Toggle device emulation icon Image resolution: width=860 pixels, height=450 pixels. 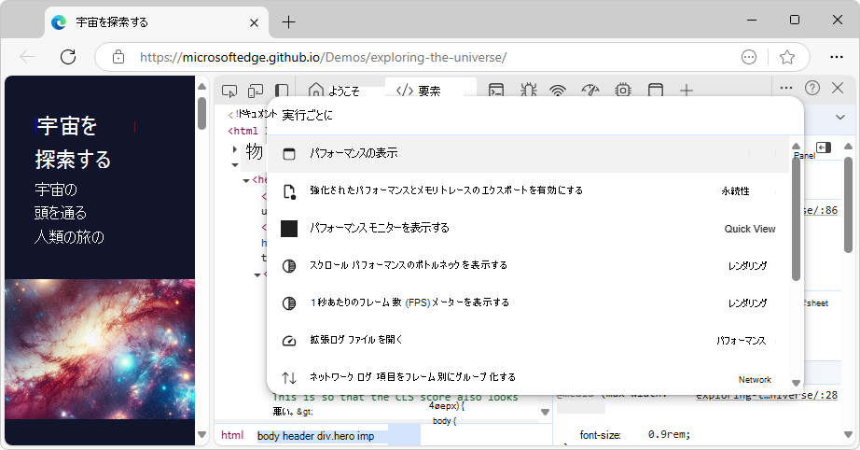255,91
